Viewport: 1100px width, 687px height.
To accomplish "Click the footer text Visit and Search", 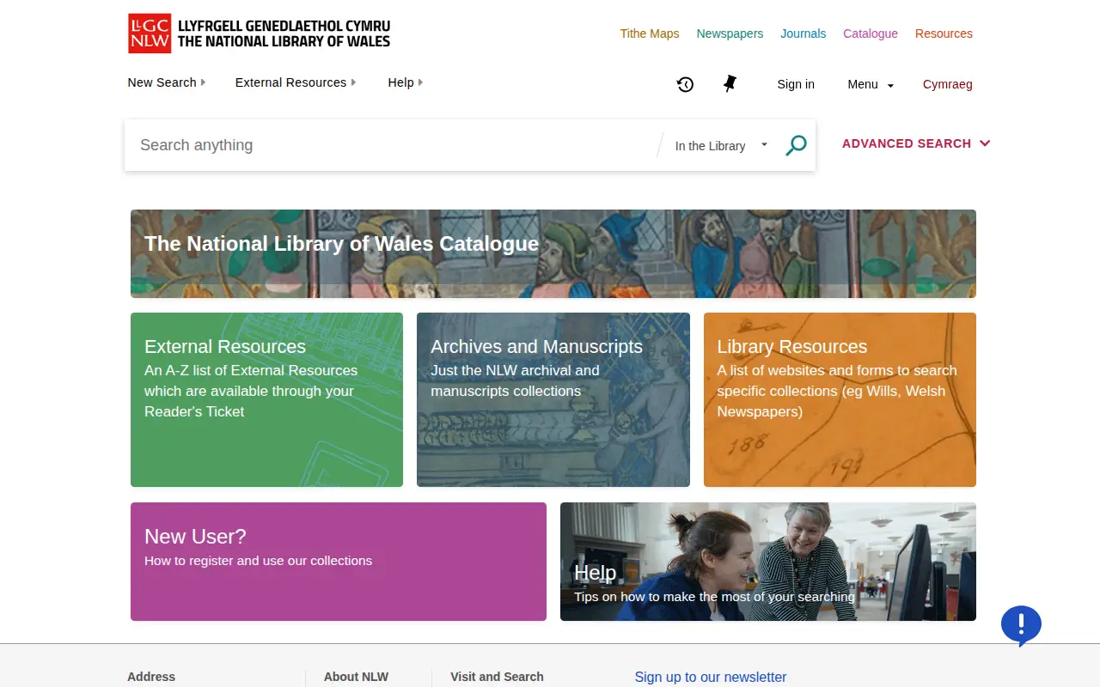I will 498,677.
